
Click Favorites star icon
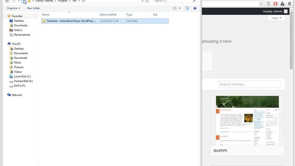click(x=9, y=16)
